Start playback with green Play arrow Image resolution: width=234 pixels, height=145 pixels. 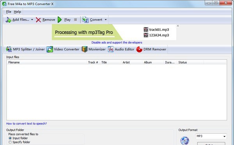tap(60, 19)
